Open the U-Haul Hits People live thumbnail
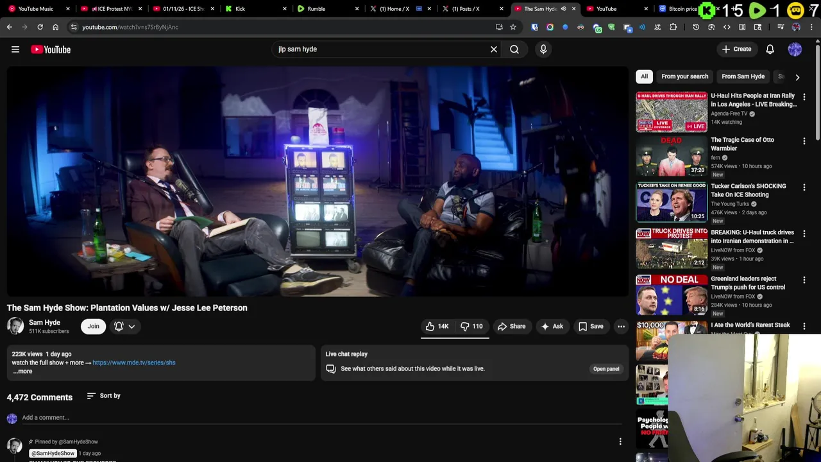Viewport: 821px width, 462px height. coord(672,112)
